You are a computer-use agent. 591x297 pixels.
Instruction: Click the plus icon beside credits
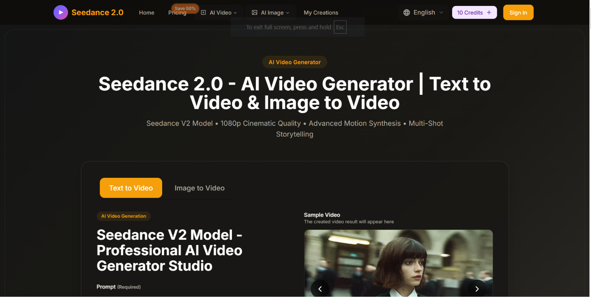coord(489,13)
